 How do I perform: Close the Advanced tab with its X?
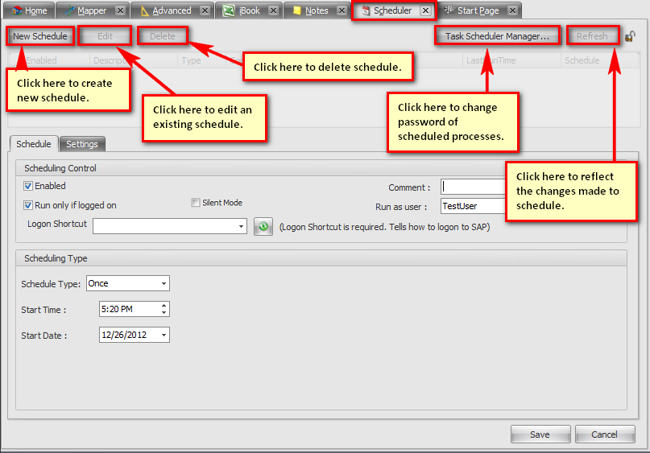205,10
